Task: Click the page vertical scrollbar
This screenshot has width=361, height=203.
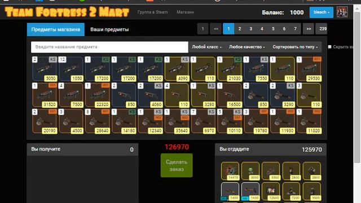Action: pyautogui.click(x=357, y=87)
